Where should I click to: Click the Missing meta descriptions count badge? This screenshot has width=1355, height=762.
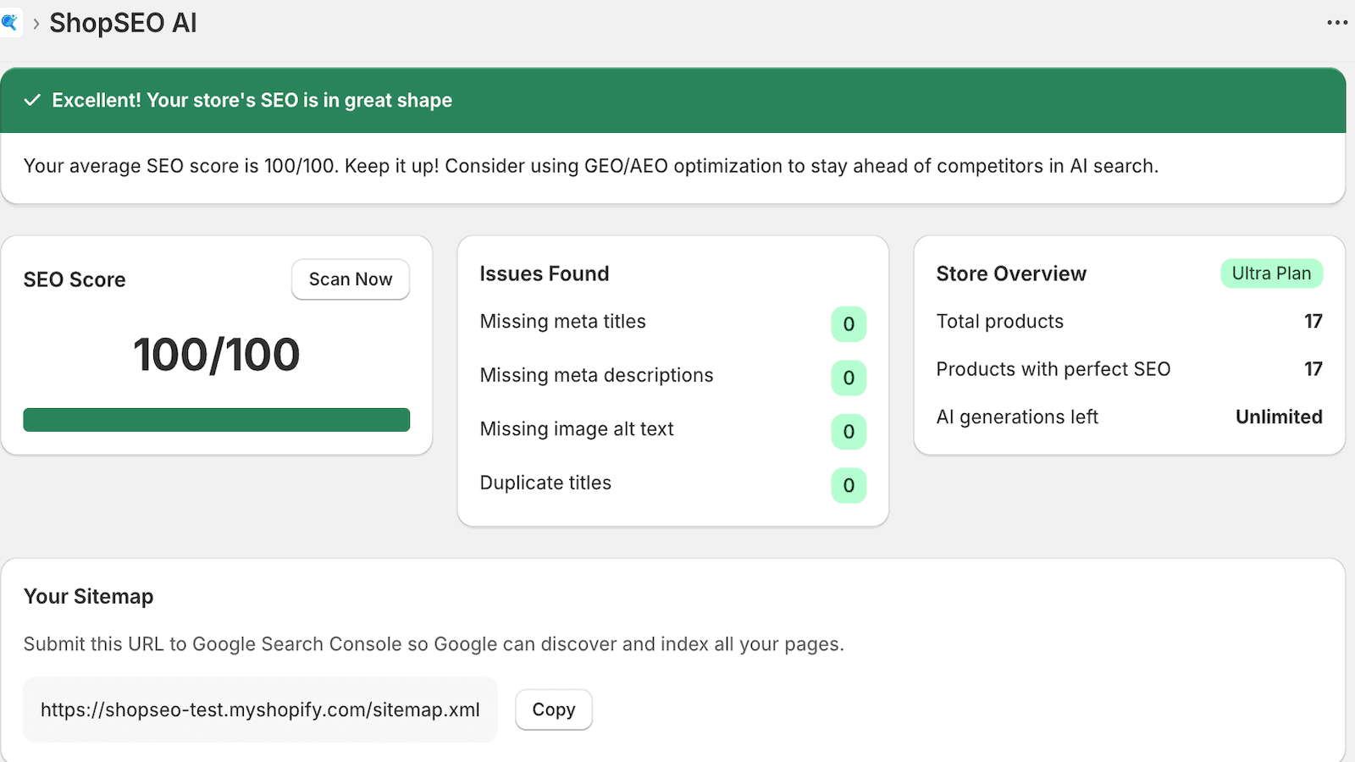pyautogui.click(x=849, y=378)
